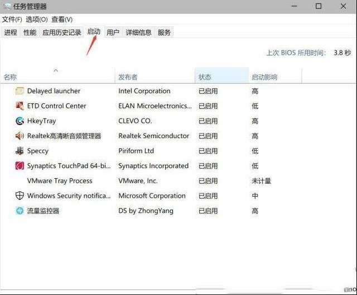Select the Speccy entry
This screenshot has width=357, height=295.
point(38,151)
